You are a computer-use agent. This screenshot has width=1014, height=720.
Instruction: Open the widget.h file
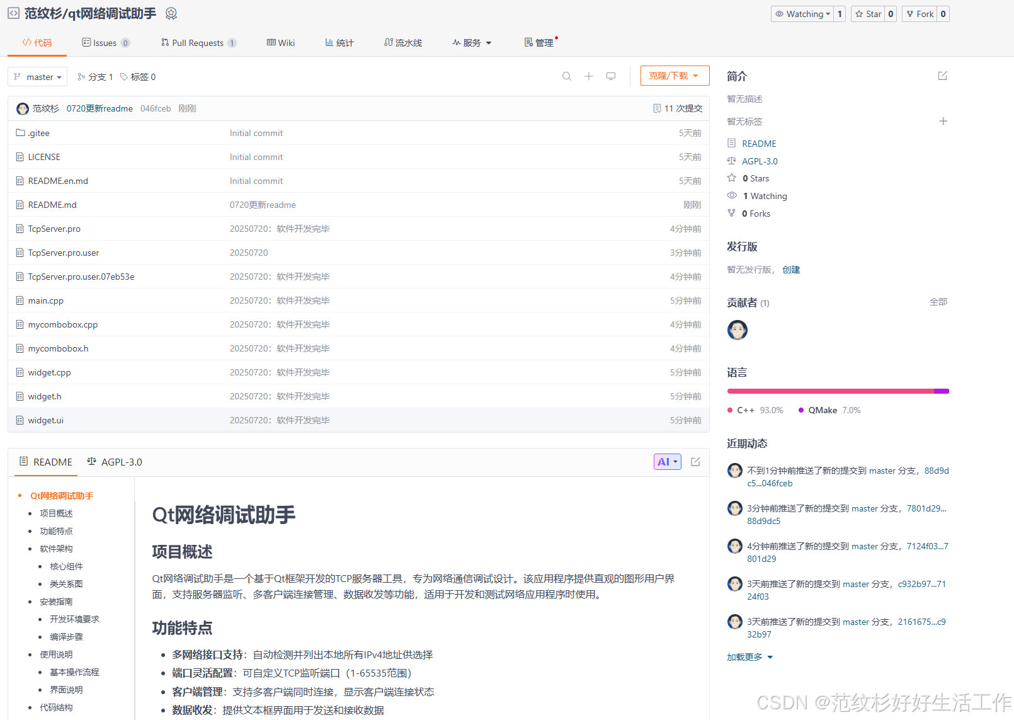point(45,396)
